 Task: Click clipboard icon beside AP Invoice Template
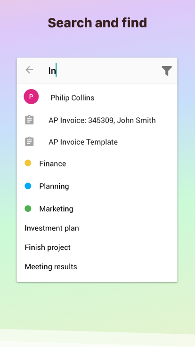[29, 141]
